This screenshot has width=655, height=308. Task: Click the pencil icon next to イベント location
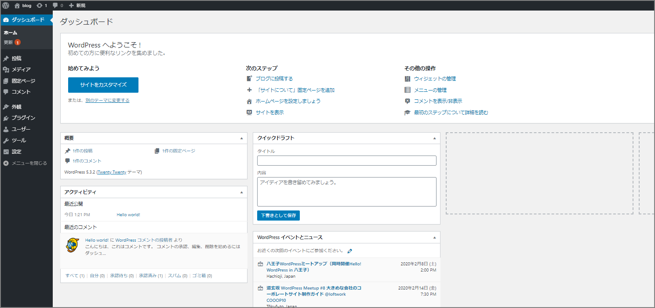[349, 251]
